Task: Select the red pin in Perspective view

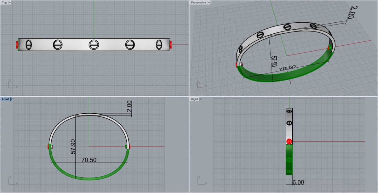Action: pos(237,65)
